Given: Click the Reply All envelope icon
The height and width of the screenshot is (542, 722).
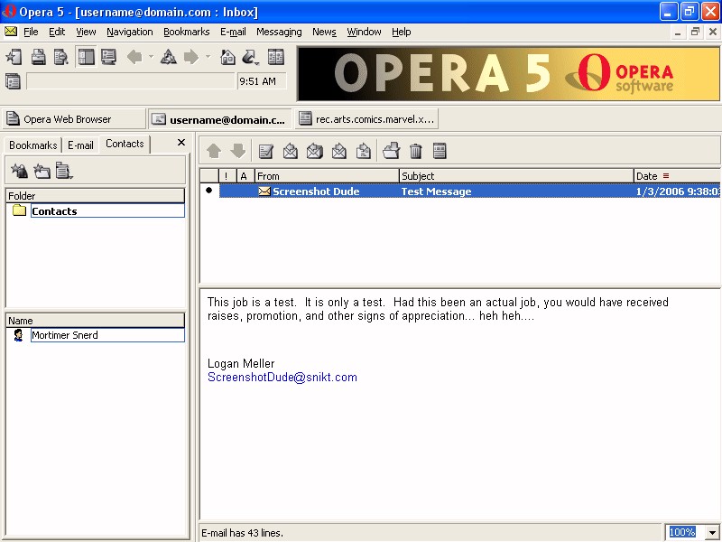Looking at the screenshot, I should tap(314, 151).
